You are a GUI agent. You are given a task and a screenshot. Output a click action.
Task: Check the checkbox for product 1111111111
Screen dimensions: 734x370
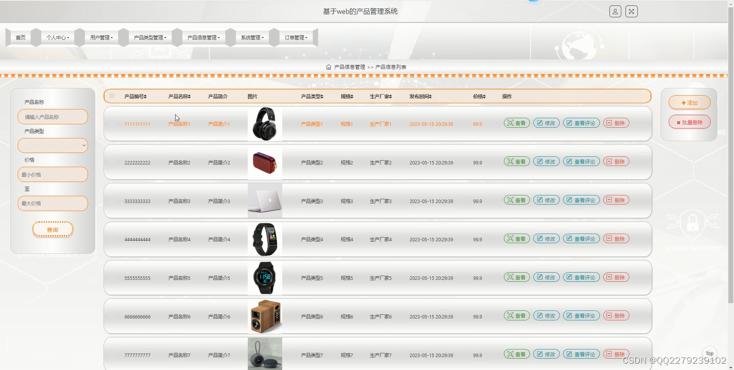111,124
